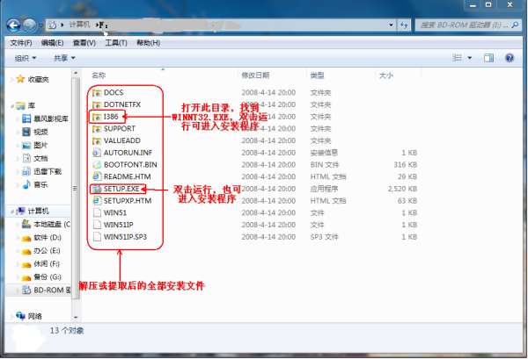Select the DOCS folder icon

[97, 93]
